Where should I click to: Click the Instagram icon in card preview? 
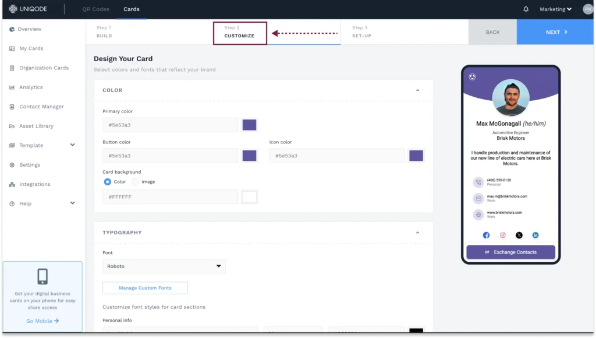(x=502, y=235)
